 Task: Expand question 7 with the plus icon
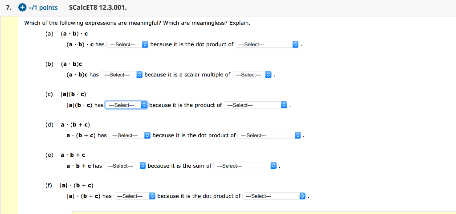coord(22,8)
